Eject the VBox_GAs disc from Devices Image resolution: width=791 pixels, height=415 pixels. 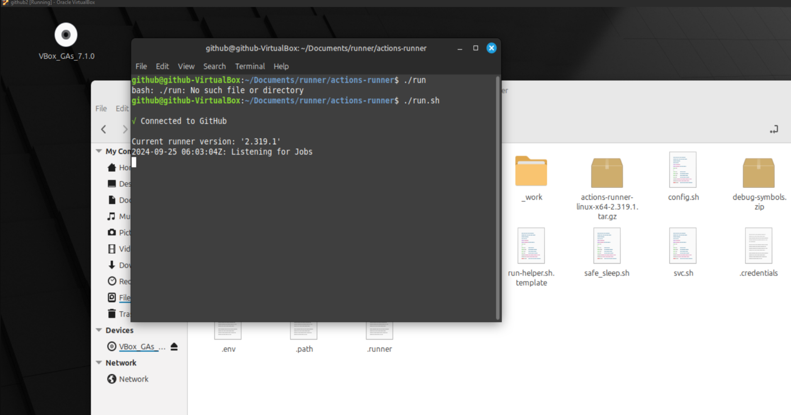(x=174, y=346)
